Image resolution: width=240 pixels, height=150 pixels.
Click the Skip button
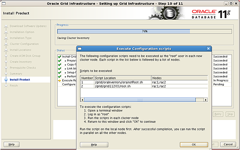click(x=230, y=114)
